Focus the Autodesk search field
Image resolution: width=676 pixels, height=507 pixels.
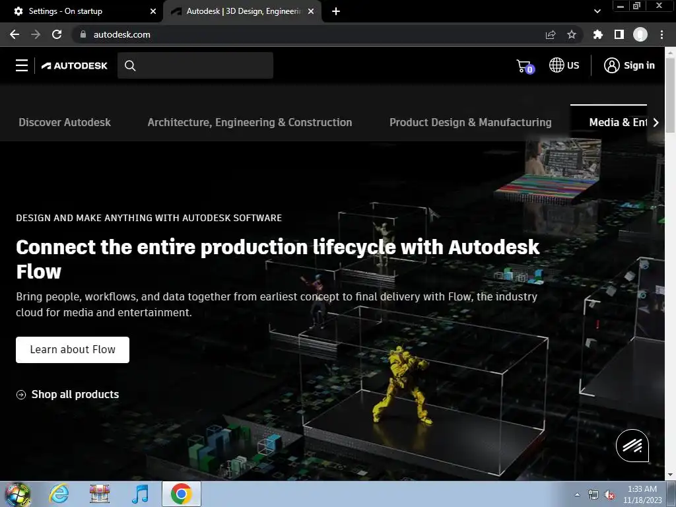coord(195,65)
